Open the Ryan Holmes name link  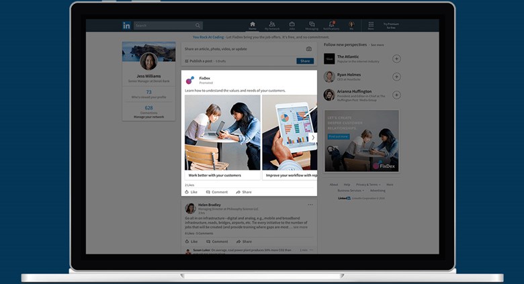coord(349,75)
